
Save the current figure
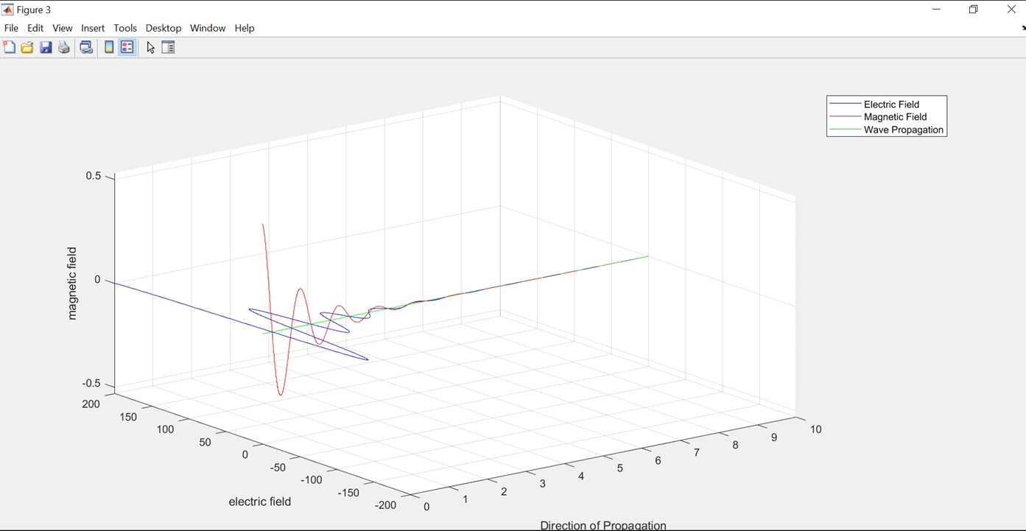(x=46, y=46)
